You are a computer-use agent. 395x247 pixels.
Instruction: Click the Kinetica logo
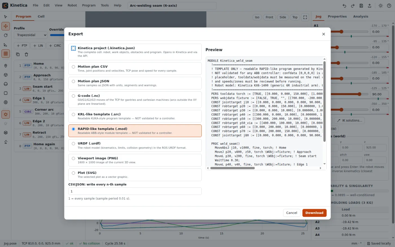click(5, 5)
